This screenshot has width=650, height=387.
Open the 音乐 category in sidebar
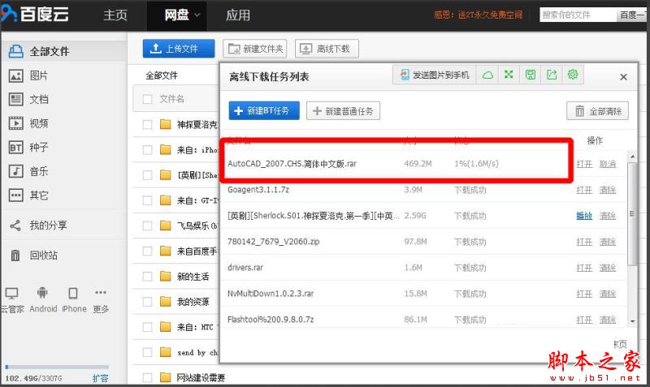point(28,171)
